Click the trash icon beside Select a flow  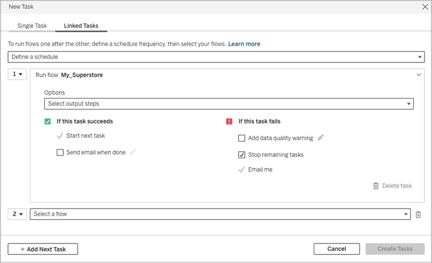[418, 214]
